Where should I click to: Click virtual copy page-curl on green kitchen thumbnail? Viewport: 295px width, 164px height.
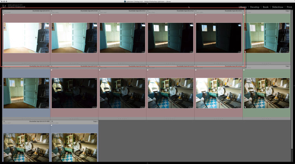[x=245, y=107]
